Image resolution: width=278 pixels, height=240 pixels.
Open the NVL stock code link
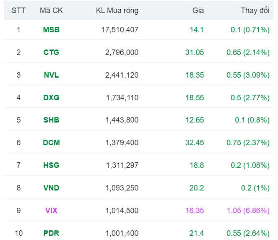pyautogui.click(x=51, y=75)
